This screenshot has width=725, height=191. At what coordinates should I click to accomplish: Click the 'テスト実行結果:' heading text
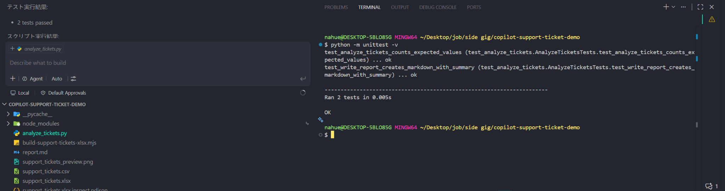27,7
